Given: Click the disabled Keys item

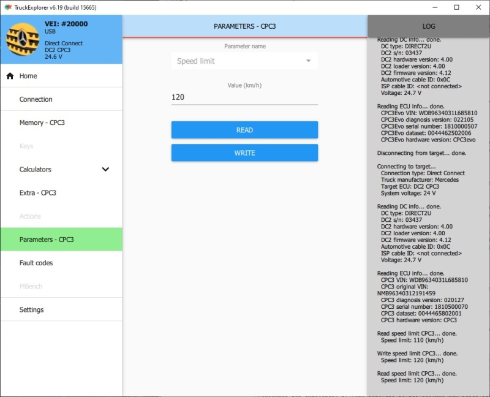Looking at the screenshot, I should pyautogui.click(x=26, y=146).
